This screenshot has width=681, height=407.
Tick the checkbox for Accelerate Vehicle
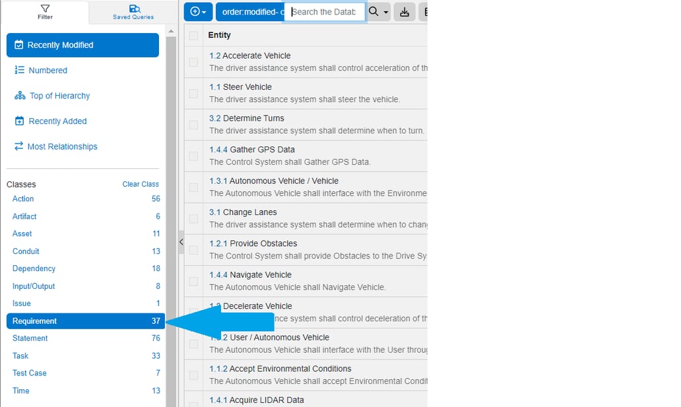click(193, 62)
